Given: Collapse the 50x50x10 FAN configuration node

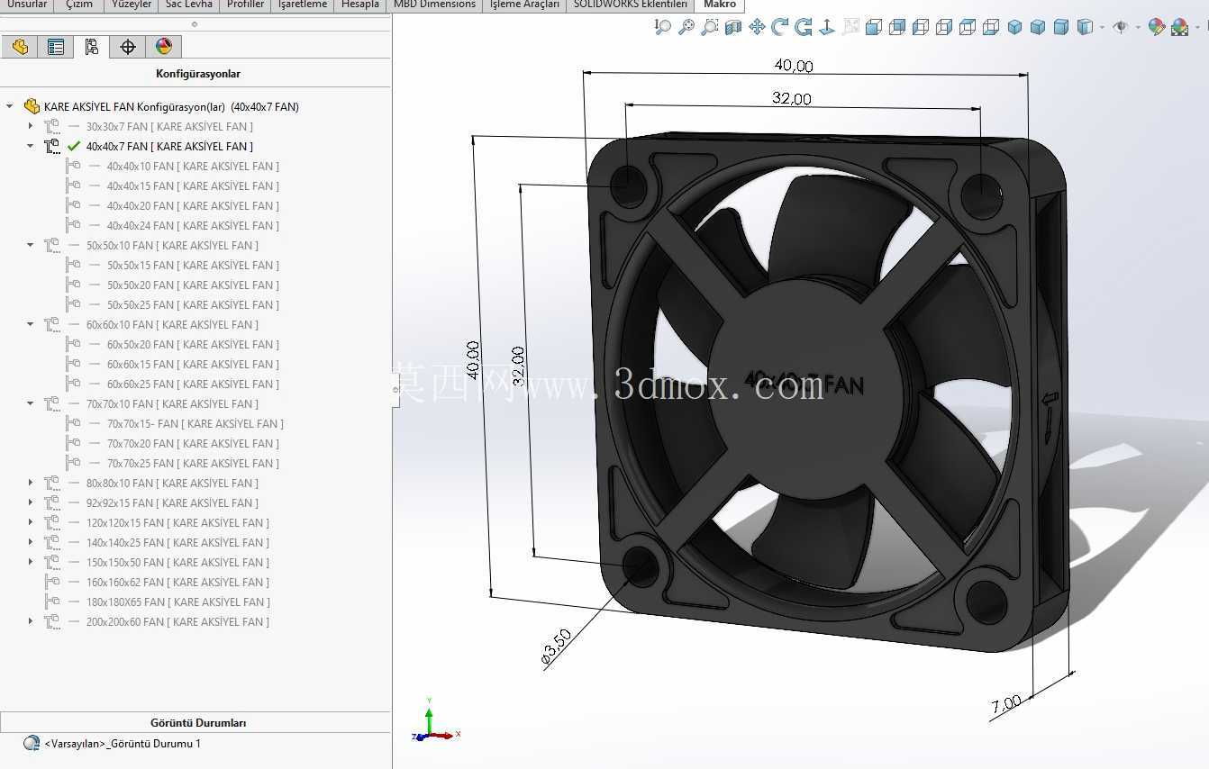Looking at the screenshot, I should 30,245.
